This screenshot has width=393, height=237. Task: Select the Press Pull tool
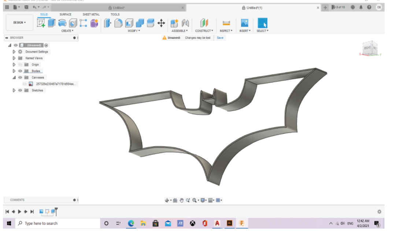point(108,23)
